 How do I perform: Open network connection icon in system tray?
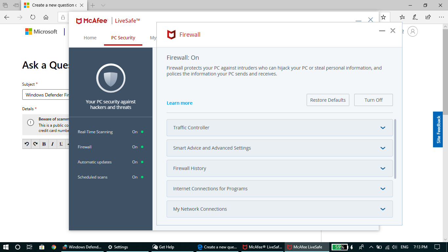387,247
